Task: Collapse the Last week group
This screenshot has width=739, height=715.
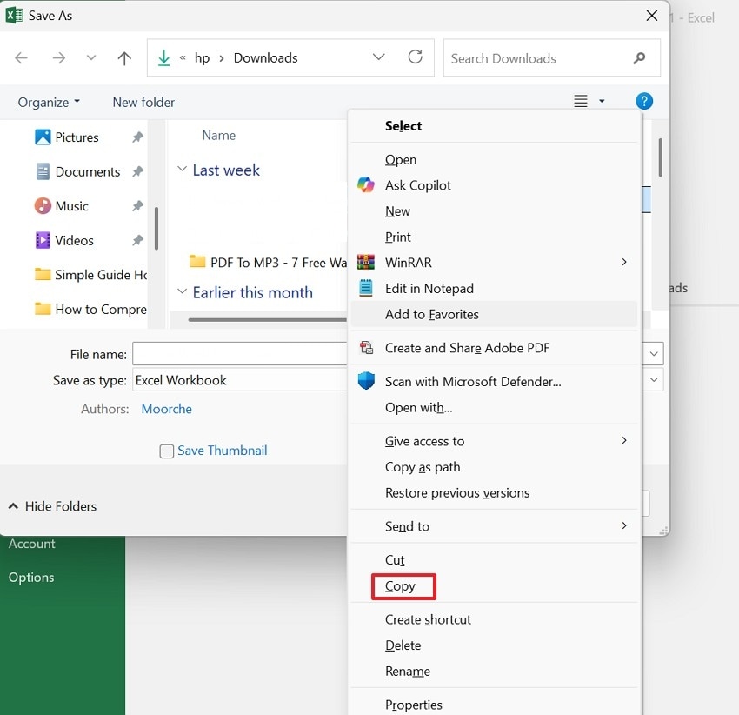Action: [x=183, y=170]
